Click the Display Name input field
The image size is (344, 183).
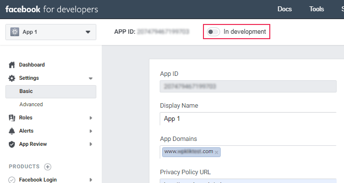248,119
